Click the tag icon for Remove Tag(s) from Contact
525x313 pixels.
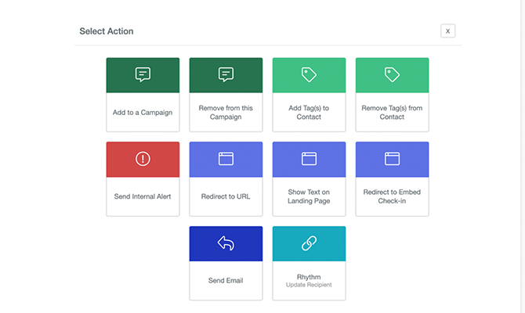[392, 74]
